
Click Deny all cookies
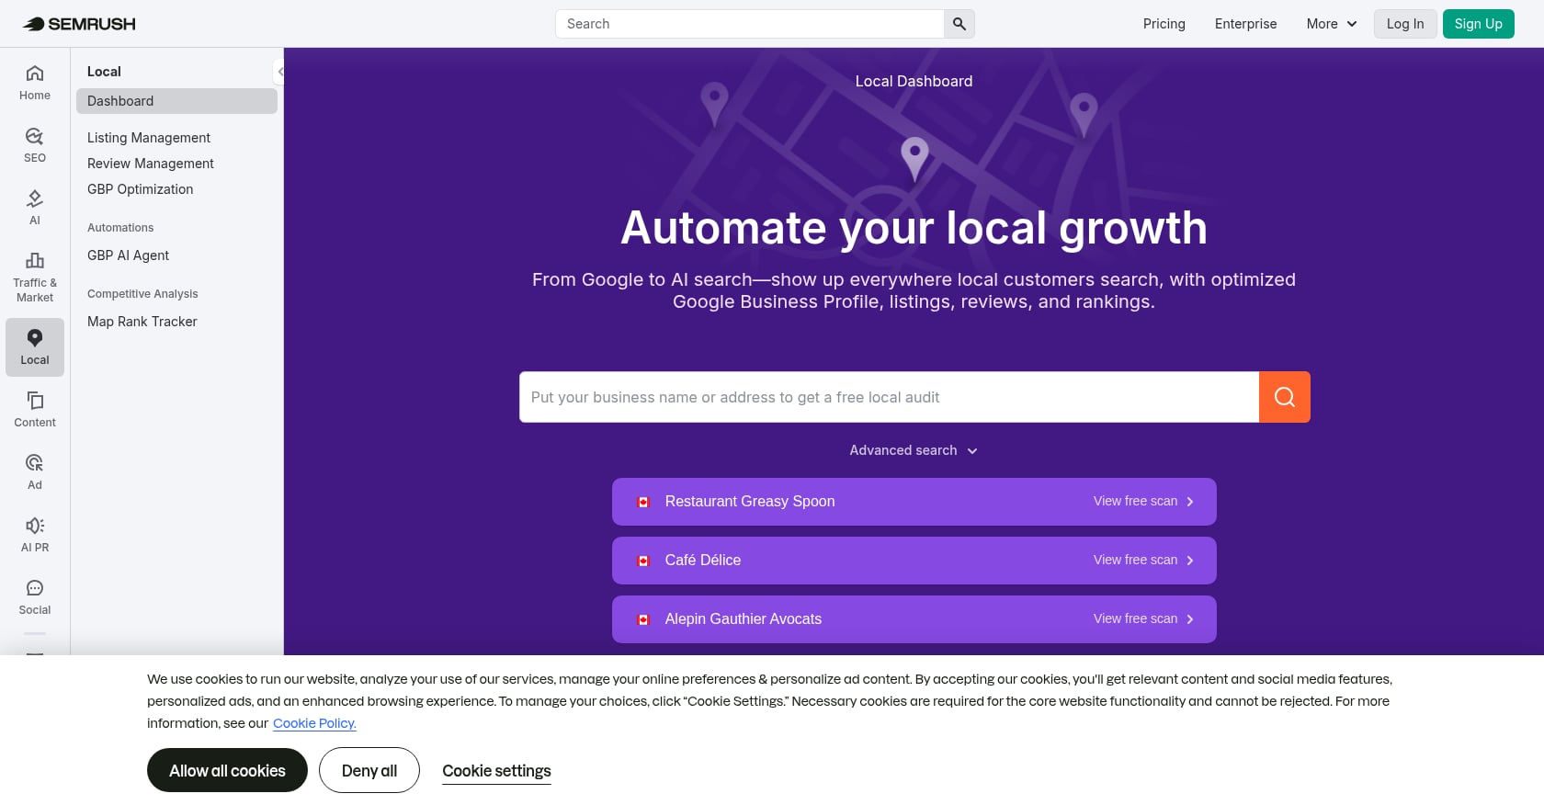pyautogui.click(x=369, y=770)
